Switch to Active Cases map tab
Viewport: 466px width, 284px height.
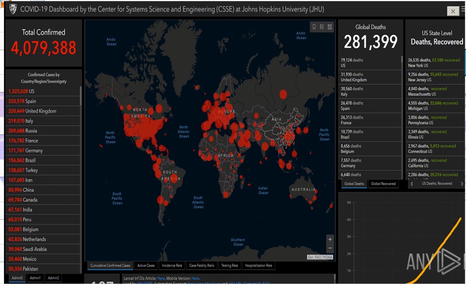click(x=146, y=266)
